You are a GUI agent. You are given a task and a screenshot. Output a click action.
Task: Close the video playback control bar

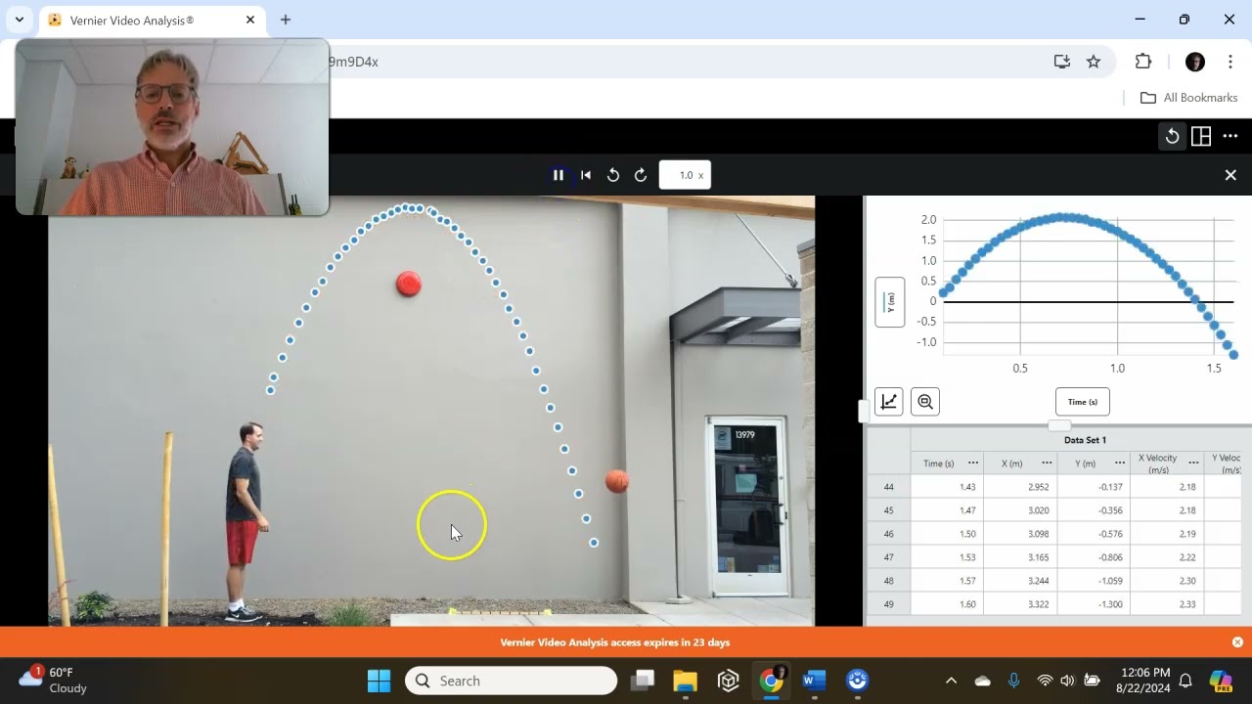point(1230,175)
